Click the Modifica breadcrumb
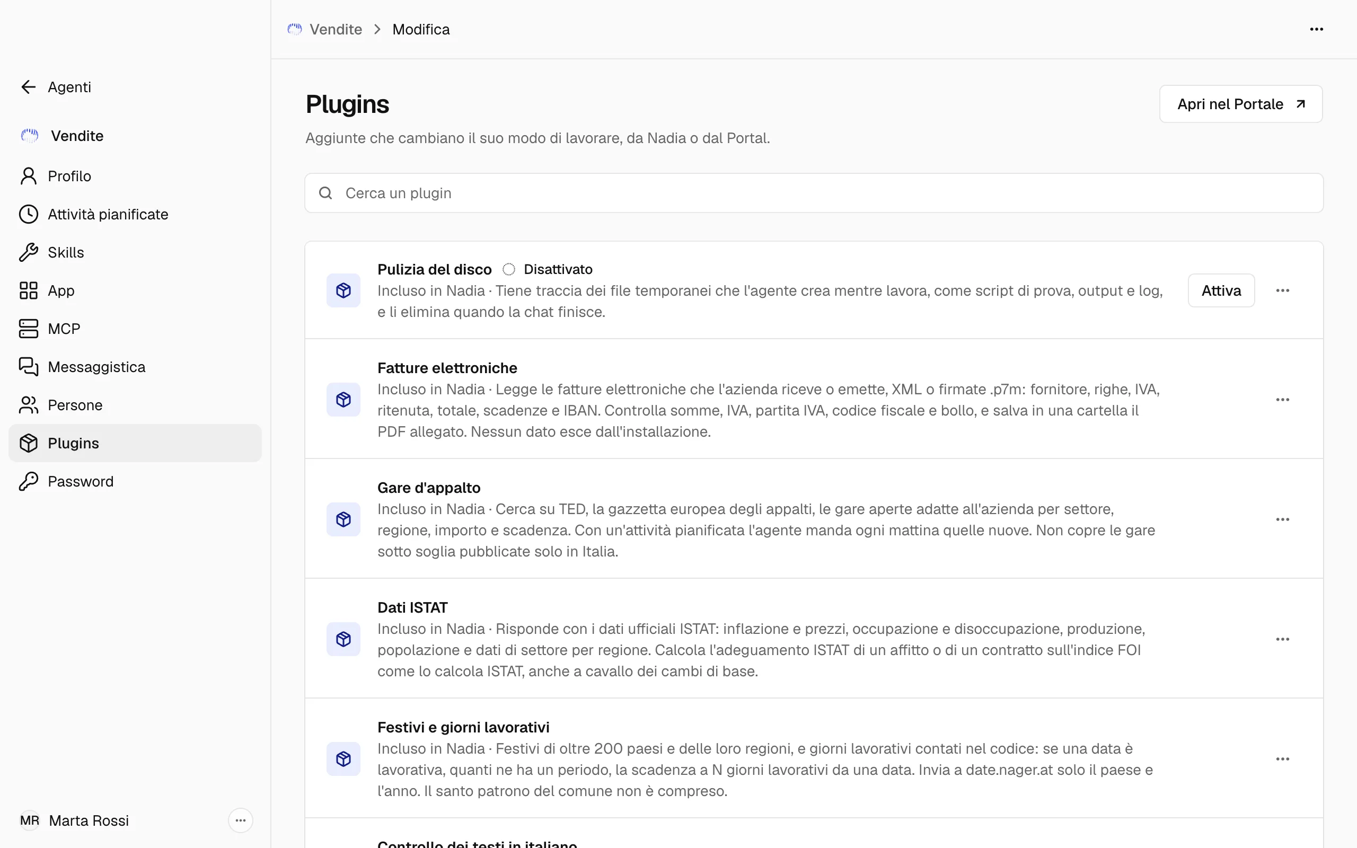Viewport: 1357px width, 848px height. 421,29
